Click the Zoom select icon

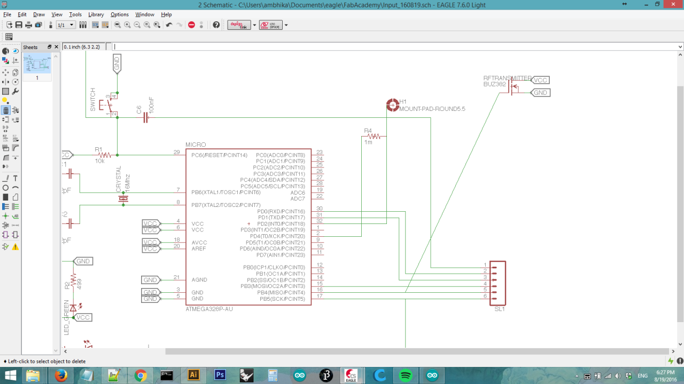click(x=157, y=25)
